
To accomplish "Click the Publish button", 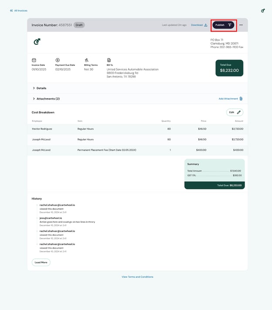I will coord(223,25).
